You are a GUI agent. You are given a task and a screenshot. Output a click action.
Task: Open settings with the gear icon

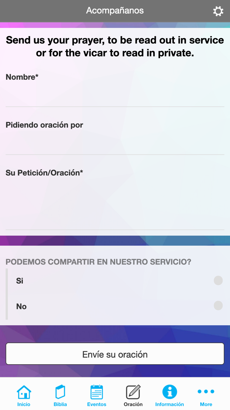pos(218,11)
